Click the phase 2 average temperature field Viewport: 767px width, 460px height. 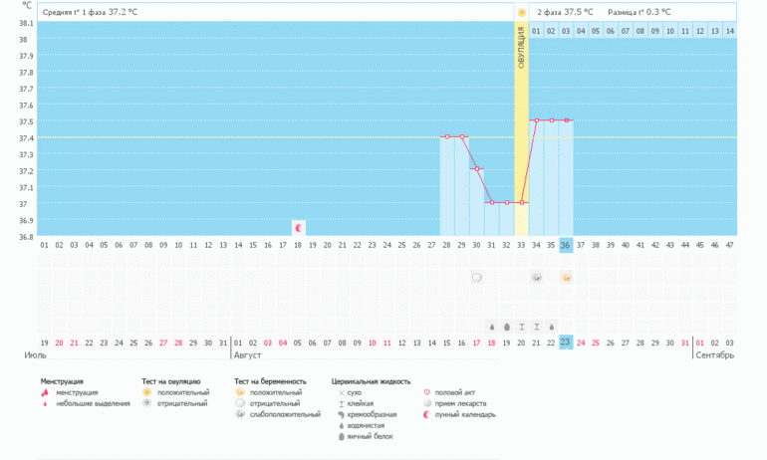565,12
